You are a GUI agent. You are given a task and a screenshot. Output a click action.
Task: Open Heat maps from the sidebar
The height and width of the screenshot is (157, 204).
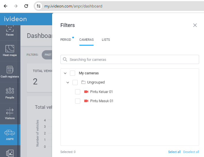coord(10,51)
